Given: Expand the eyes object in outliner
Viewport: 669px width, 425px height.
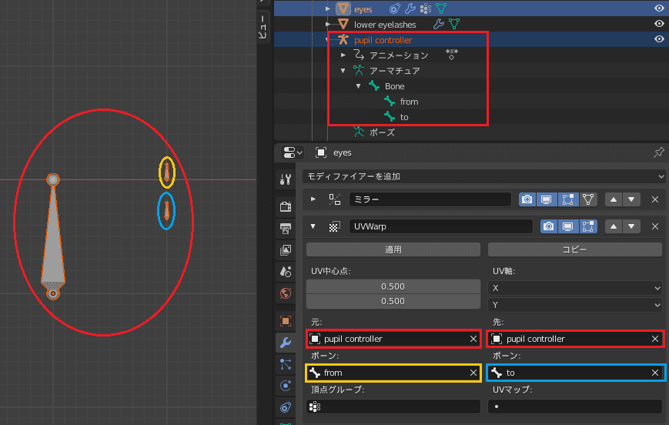Looking at the screenshot, I should click(x=328, y=8).
